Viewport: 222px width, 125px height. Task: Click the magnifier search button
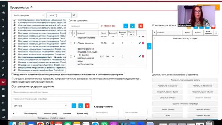pyautogui.click(x=74, y=15)
